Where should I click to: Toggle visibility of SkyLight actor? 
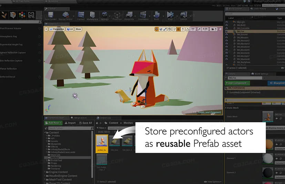click(226, 22)
